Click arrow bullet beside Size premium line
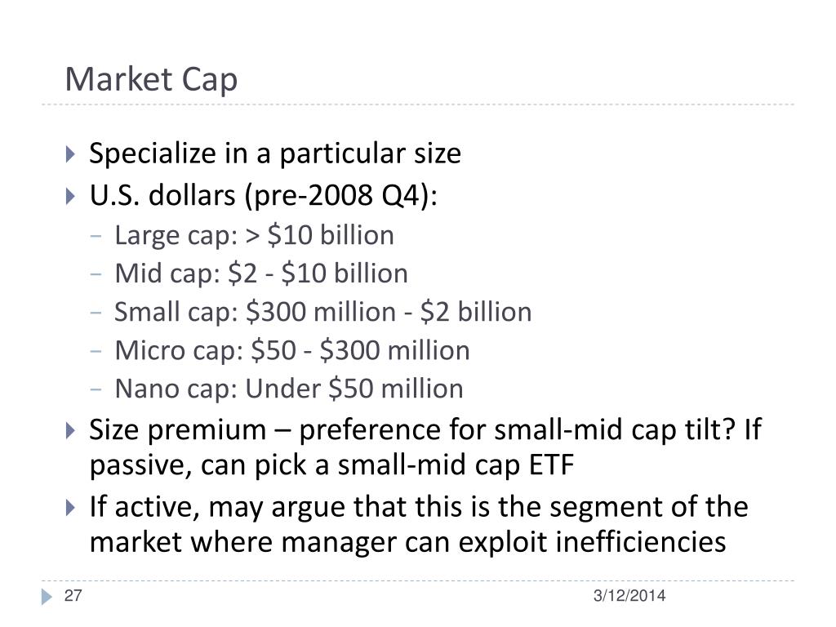The image size is (836, 627). (x=70, y=430)
